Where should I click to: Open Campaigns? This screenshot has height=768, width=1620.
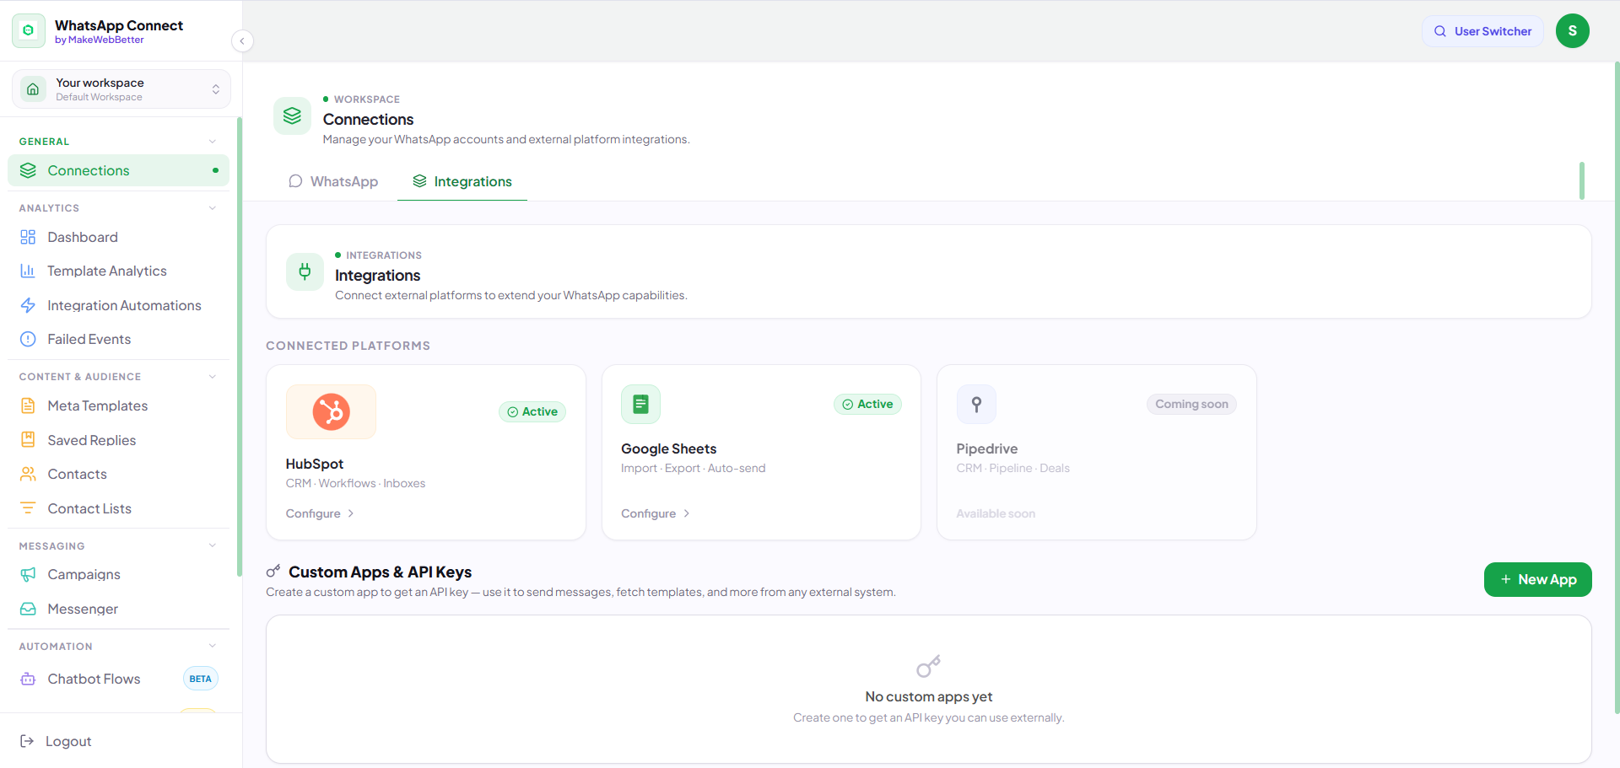118,574
